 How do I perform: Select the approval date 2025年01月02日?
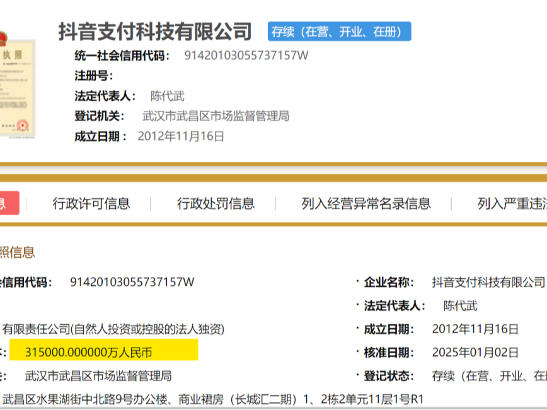pos(475,353)
